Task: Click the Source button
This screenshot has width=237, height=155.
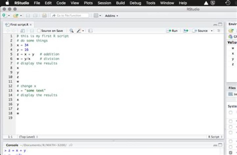Action: click(200, 31)
